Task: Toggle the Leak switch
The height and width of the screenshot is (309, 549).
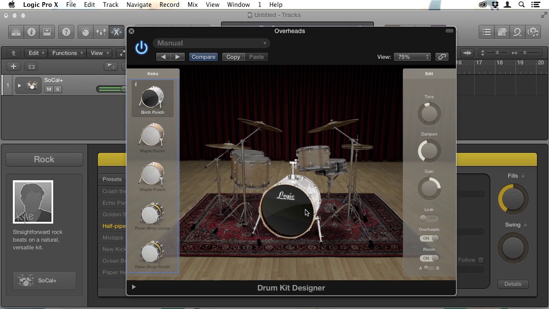Action: [x=429, y=218]
